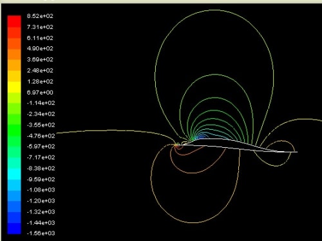The height and width of the screenshot is (241, 322).
Task: Click the -5.97e+02 legend label
Action: pos(41,147)
